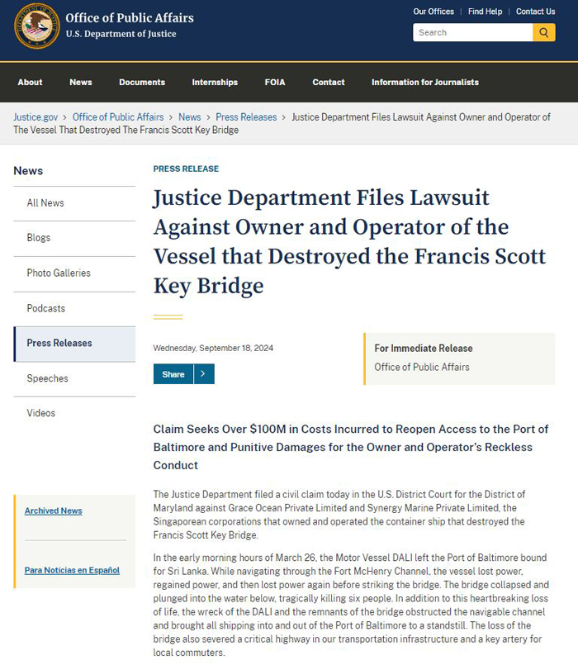Open the News menu in navigation bar
Viewport: 578px width, 665px height.
pyautogui.click(x=81, y=83)
